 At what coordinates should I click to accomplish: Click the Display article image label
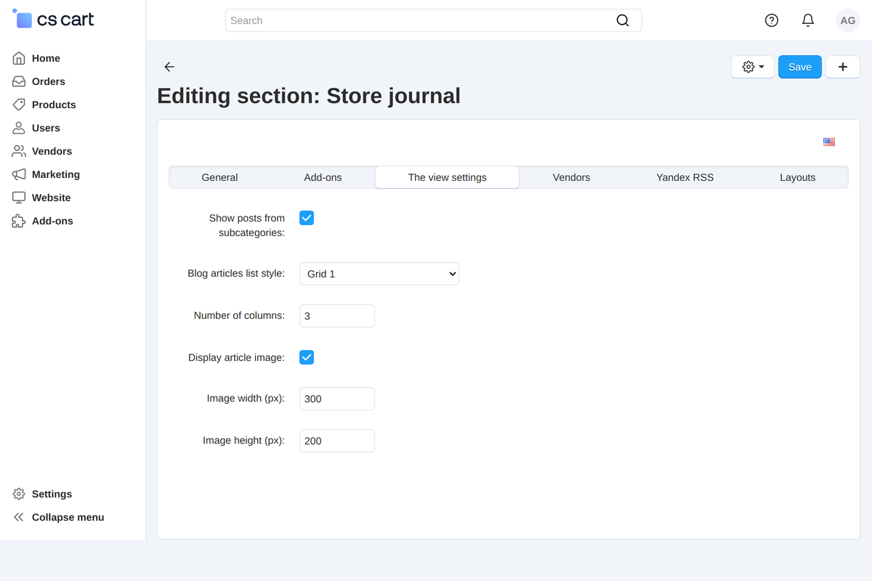tap(236, 357)
